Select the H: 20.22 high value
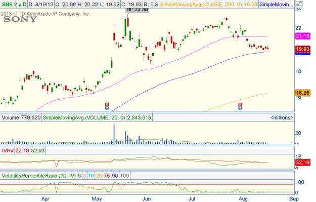The height and width of the screenshot is (202, 316). point(88,5)
